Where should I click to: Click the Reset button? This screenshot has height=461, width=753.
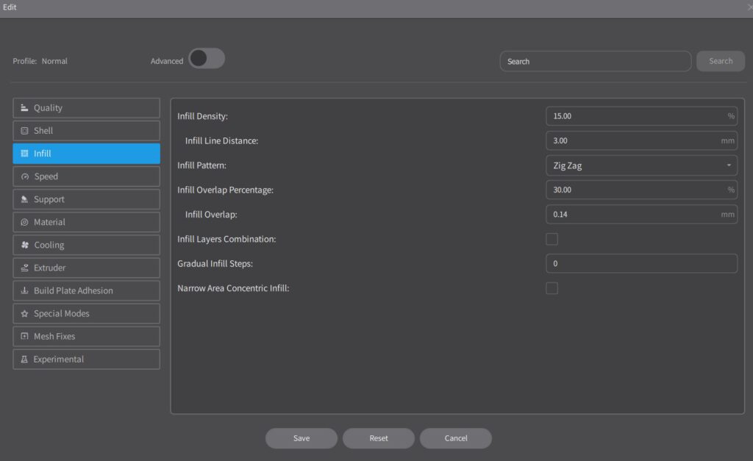(379, 438)
